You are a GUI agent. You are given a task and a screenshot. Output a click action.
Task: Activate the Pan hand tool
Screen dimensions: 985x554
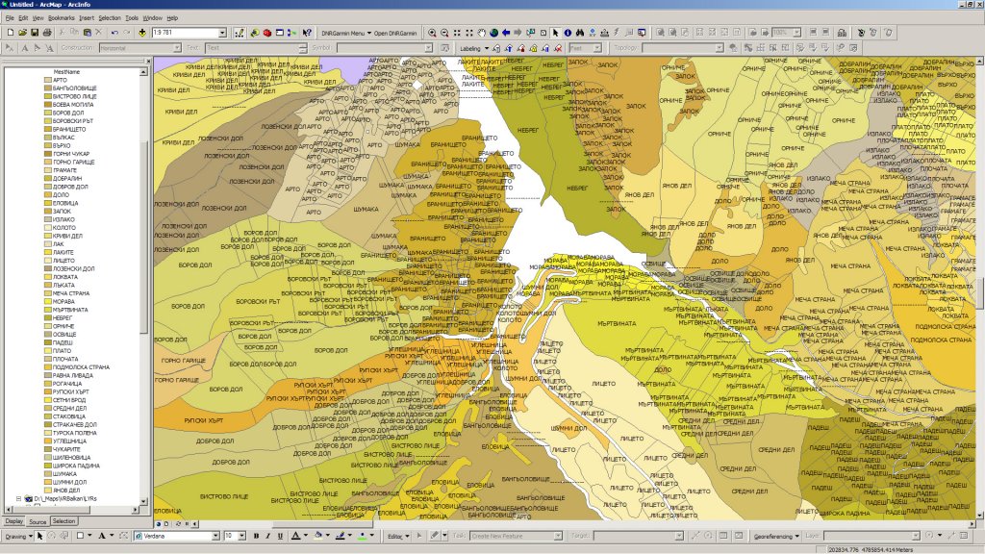click(x=481, y=33)
